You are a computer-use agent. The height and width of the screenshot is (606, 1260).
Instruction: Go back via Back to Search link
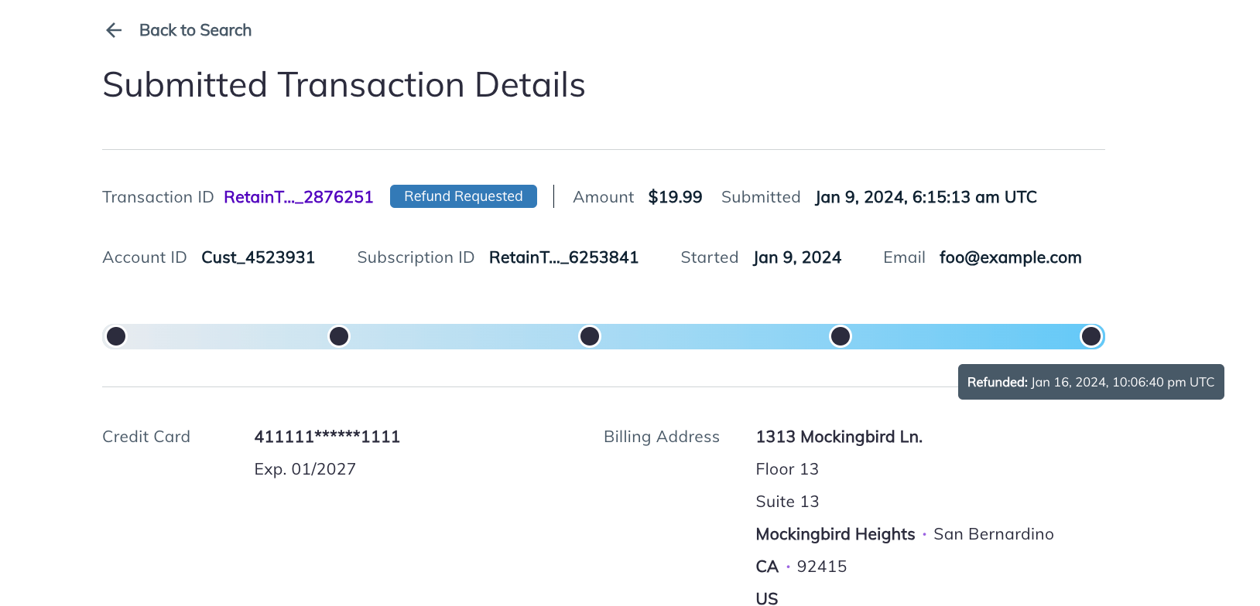pyautogui.click(x=195, y=30)
